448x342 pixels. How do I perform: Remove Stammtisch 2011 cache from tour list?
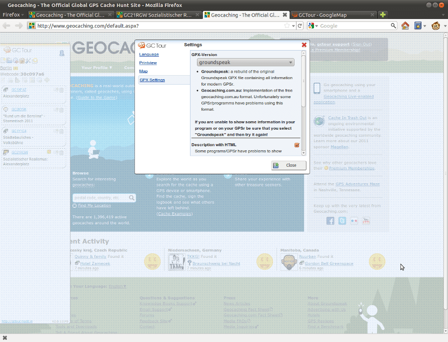coord(61,110)
